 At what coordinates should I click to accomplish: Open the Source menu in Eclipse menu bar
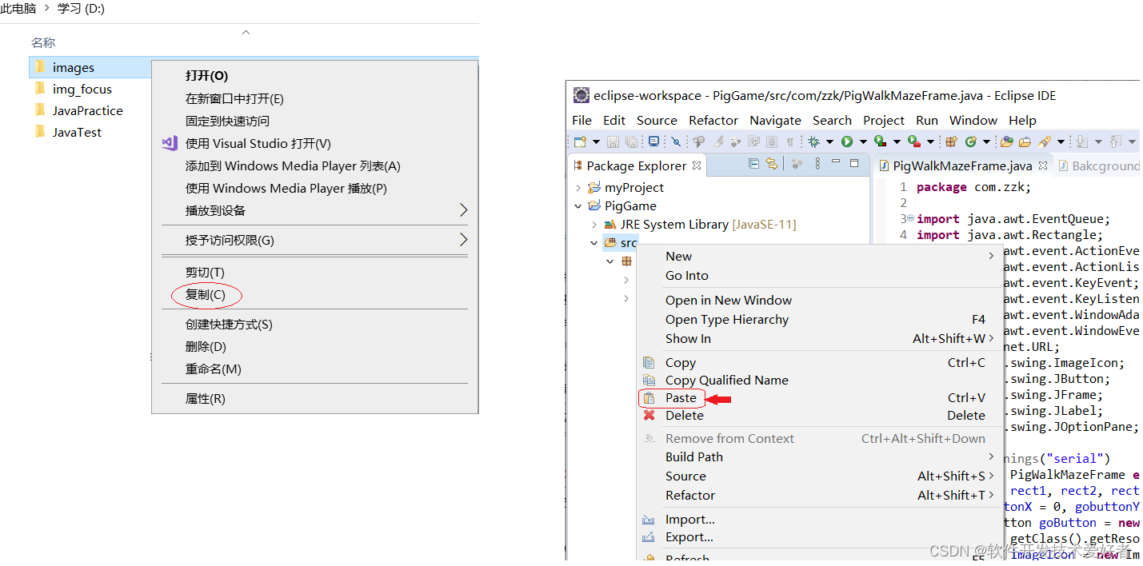[657, 120]
